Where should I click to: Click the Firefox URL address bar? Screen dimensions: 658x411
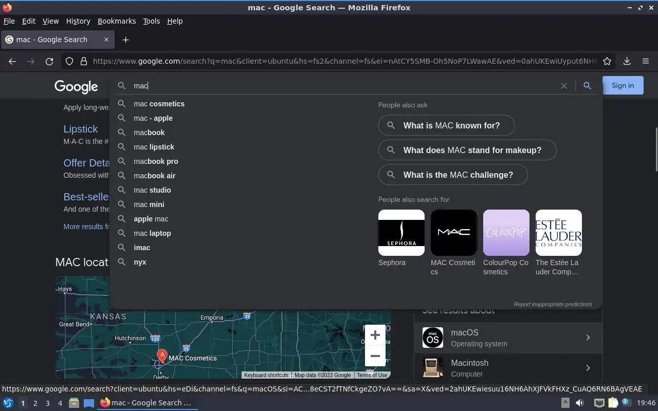pos(344,61)
